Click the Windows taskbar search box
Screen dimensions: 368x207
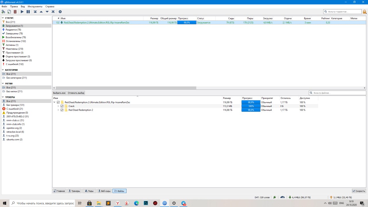pyautogui.click(x=43, y=203)
